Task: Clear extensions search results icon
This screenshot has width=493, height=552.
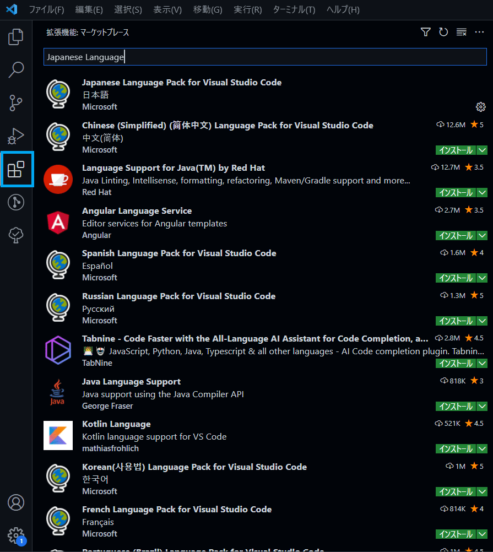Action: click(x=462, y=33)
